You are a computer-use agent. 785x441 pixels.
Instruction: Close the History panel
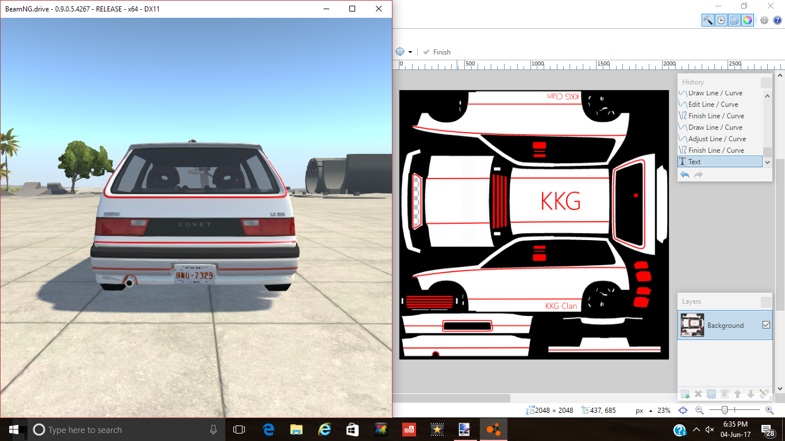pyautogui.click(x=766, y=83)
